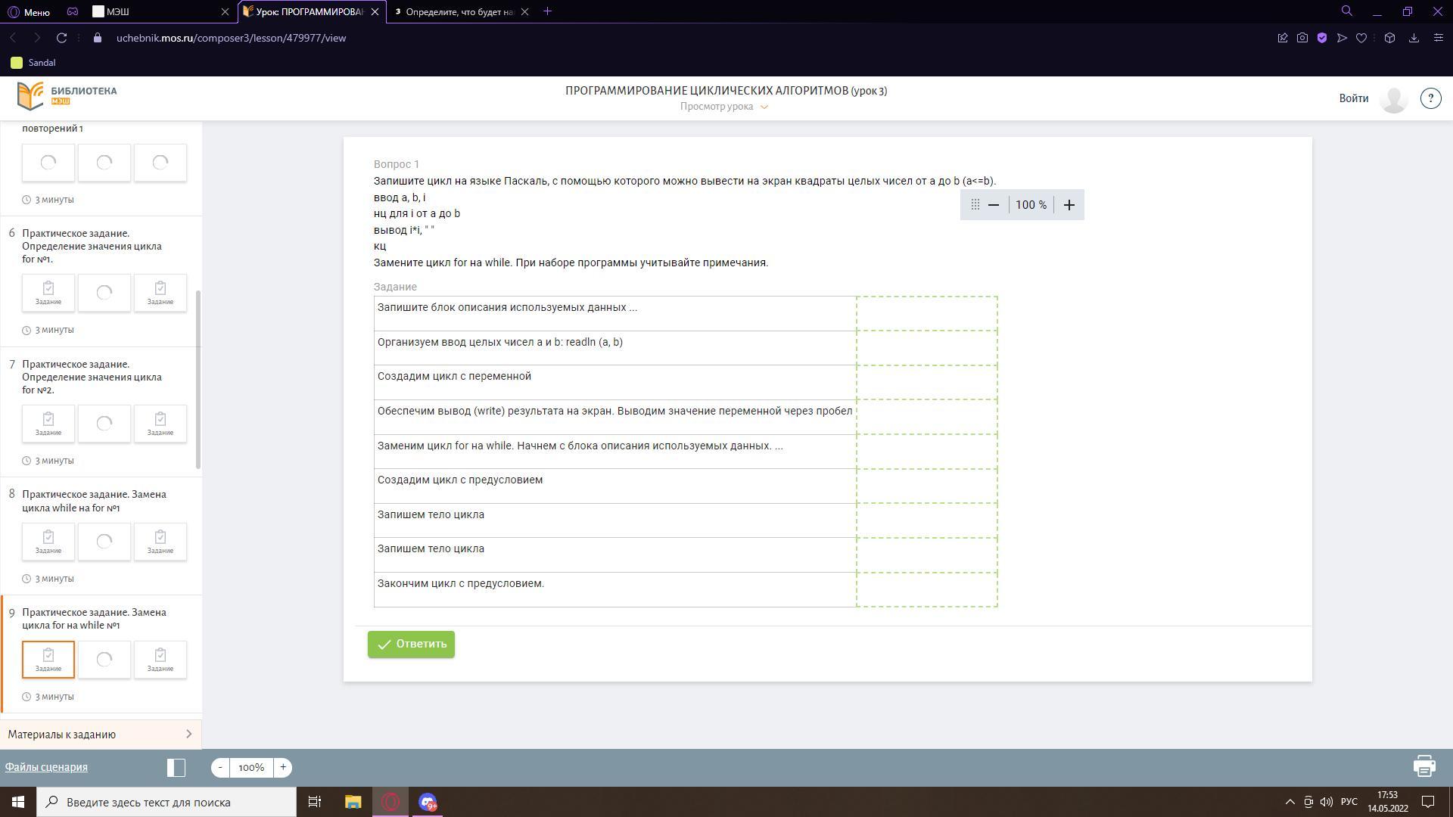Screen dimensions: 1453x817
Task: Open the Opera Меню
Action: (x=29, y=11)
